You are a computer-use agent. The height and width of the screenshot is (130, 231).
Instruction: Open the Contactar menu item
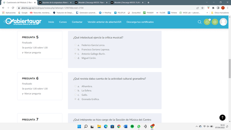pyautogui.click(x=77, y=22)
